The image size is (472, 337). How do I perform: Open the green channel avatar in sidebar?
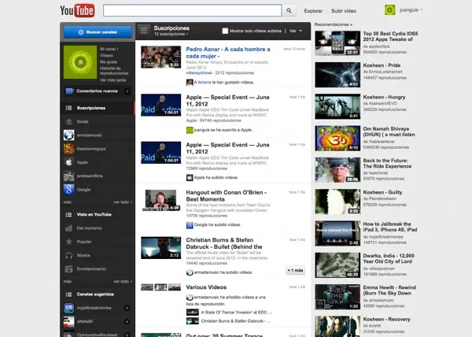pos(80,62)
